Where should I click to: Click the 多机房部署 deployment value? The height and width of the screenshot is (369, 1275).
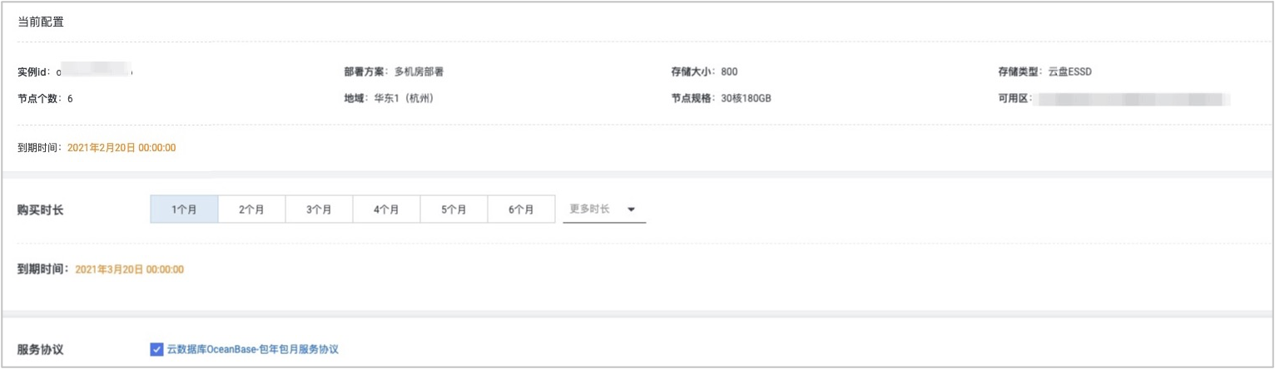click(419, 72)
